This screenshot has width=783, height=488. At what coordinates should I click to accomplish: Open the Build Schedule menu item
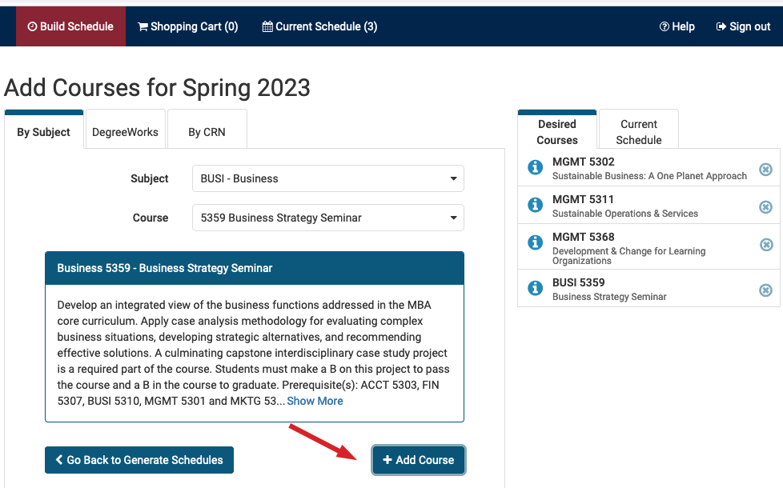(x=70, y=26)
